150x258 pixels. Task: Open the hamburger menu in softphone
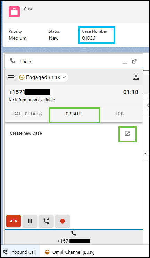click(x=11, y=77)
